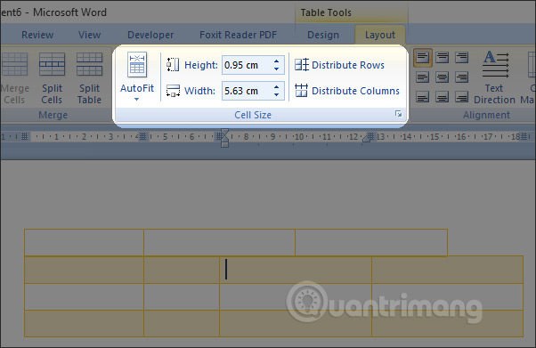Select Align Top Left
536x348 pixels.
423,58
